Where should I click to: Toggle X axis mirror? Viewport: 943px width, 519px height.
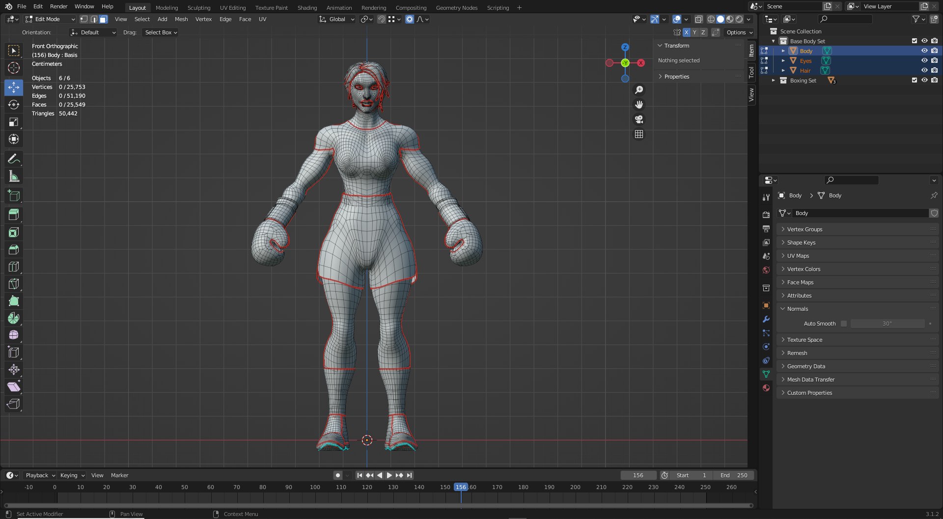[686, 32]
